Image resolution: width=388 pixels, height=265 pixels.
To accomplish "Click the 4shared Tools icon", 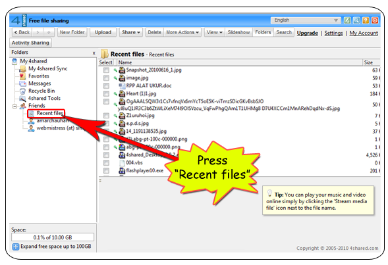I will point(23,99).
